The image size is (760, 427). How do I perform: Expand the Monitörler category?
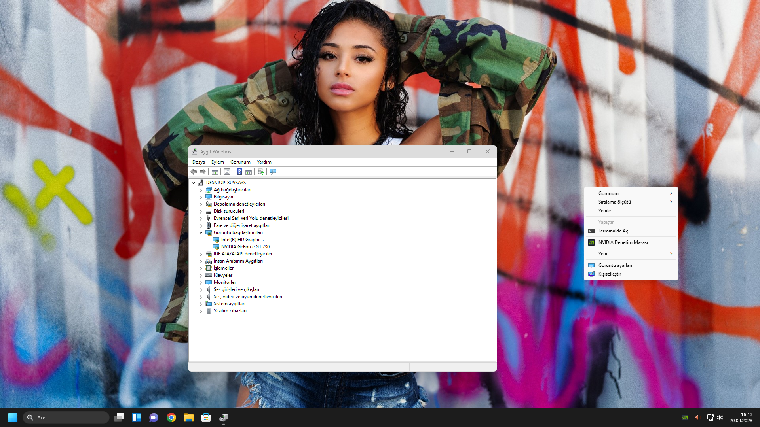[201, 283]
